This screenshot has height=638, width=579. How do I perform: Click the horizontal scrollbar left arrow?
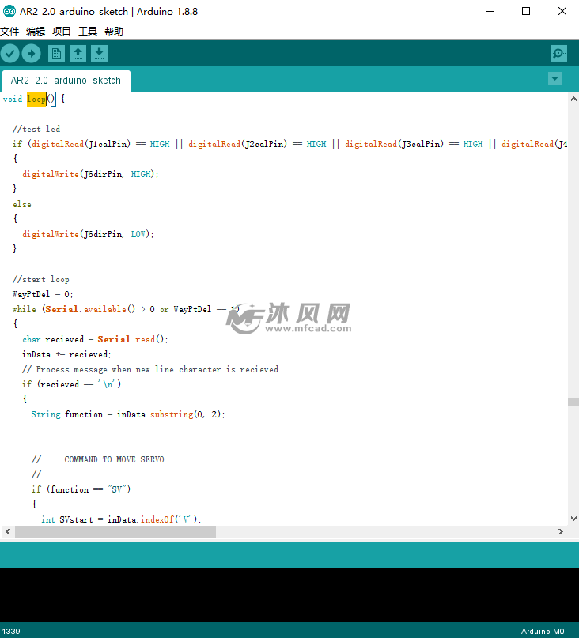[x=7, y=532]
